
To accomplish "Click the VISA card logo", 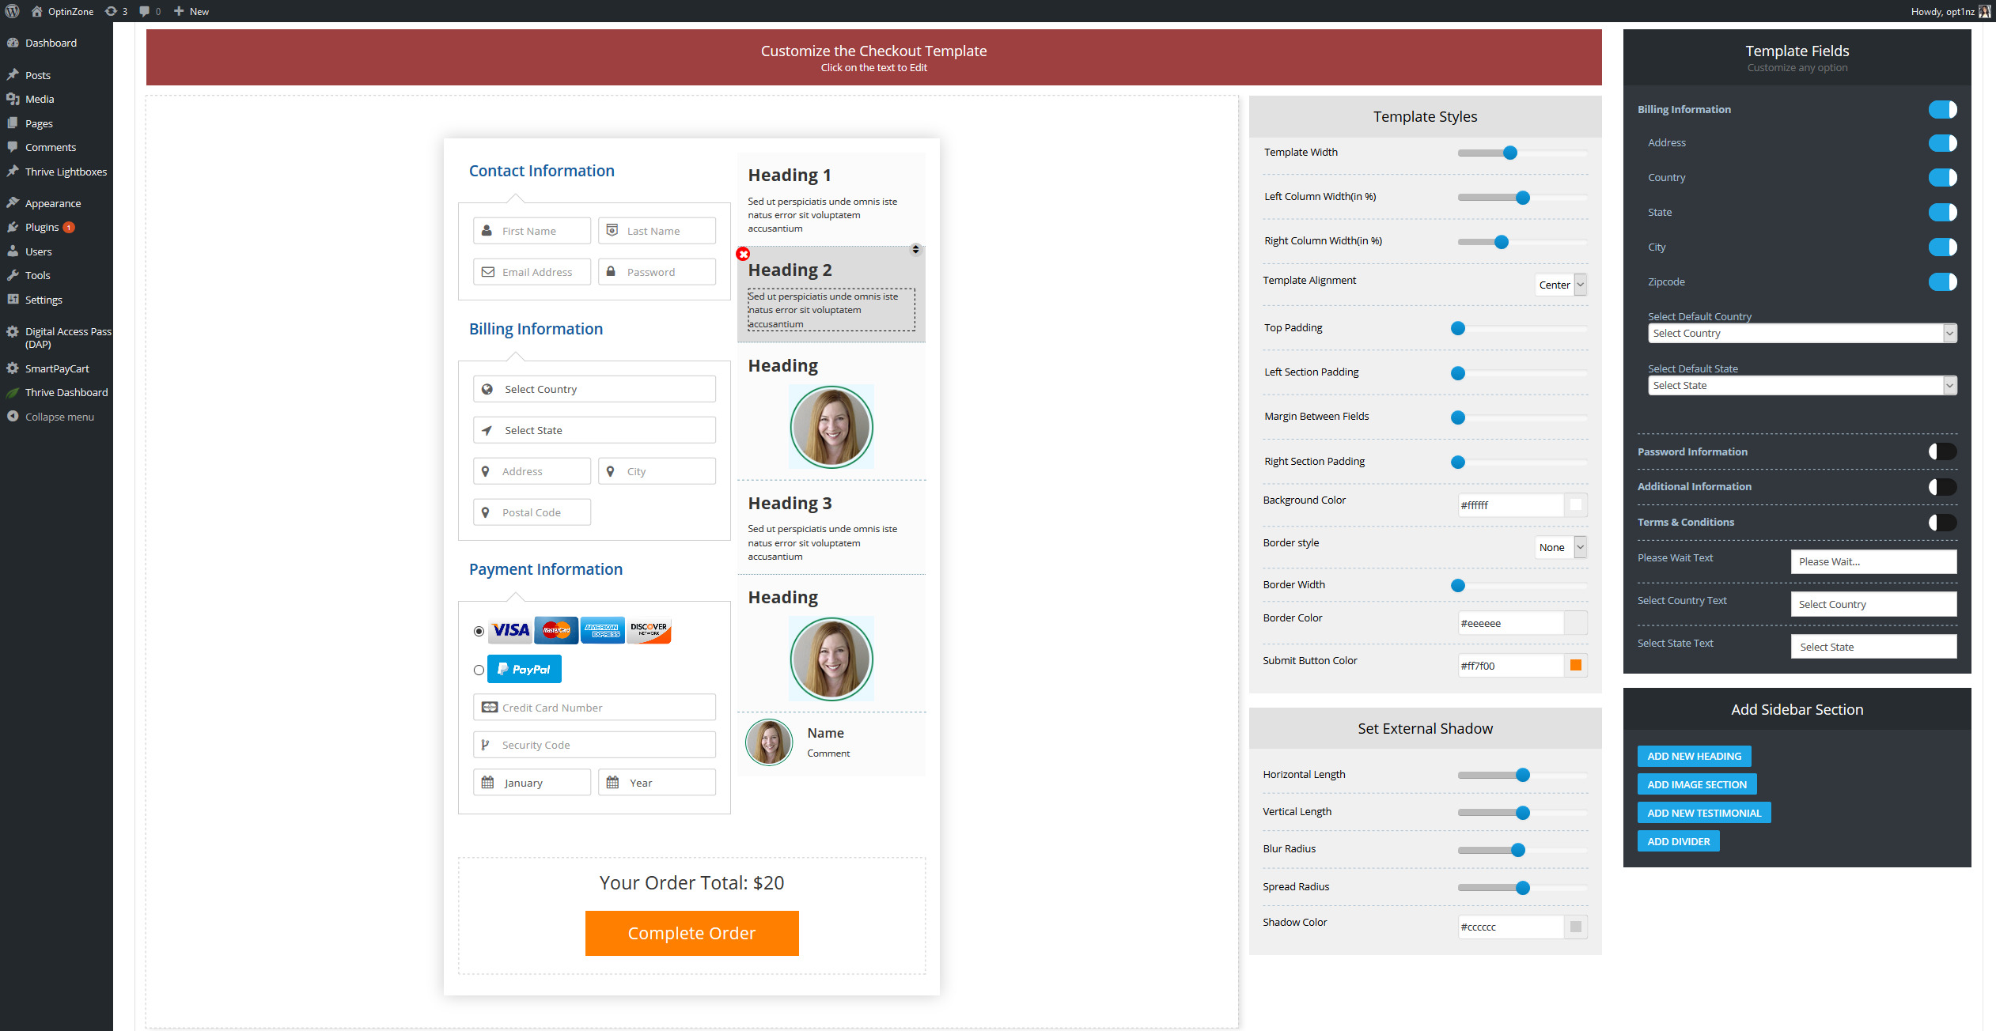I will [510, 630].
